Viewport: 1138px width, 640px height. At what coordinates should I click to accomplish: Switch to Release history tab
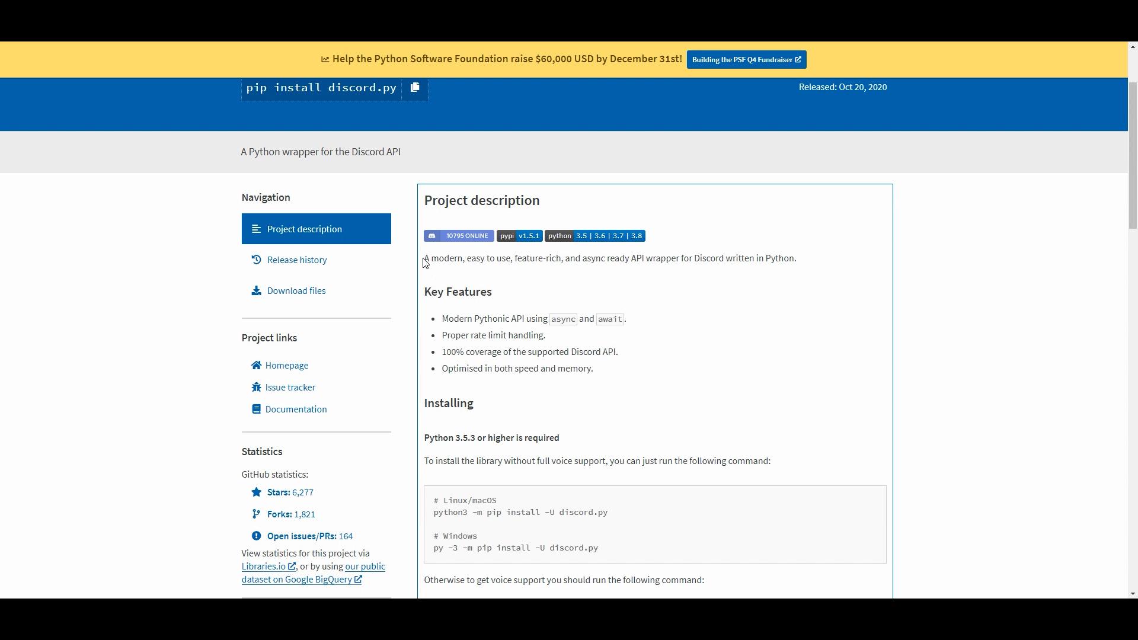296,260
